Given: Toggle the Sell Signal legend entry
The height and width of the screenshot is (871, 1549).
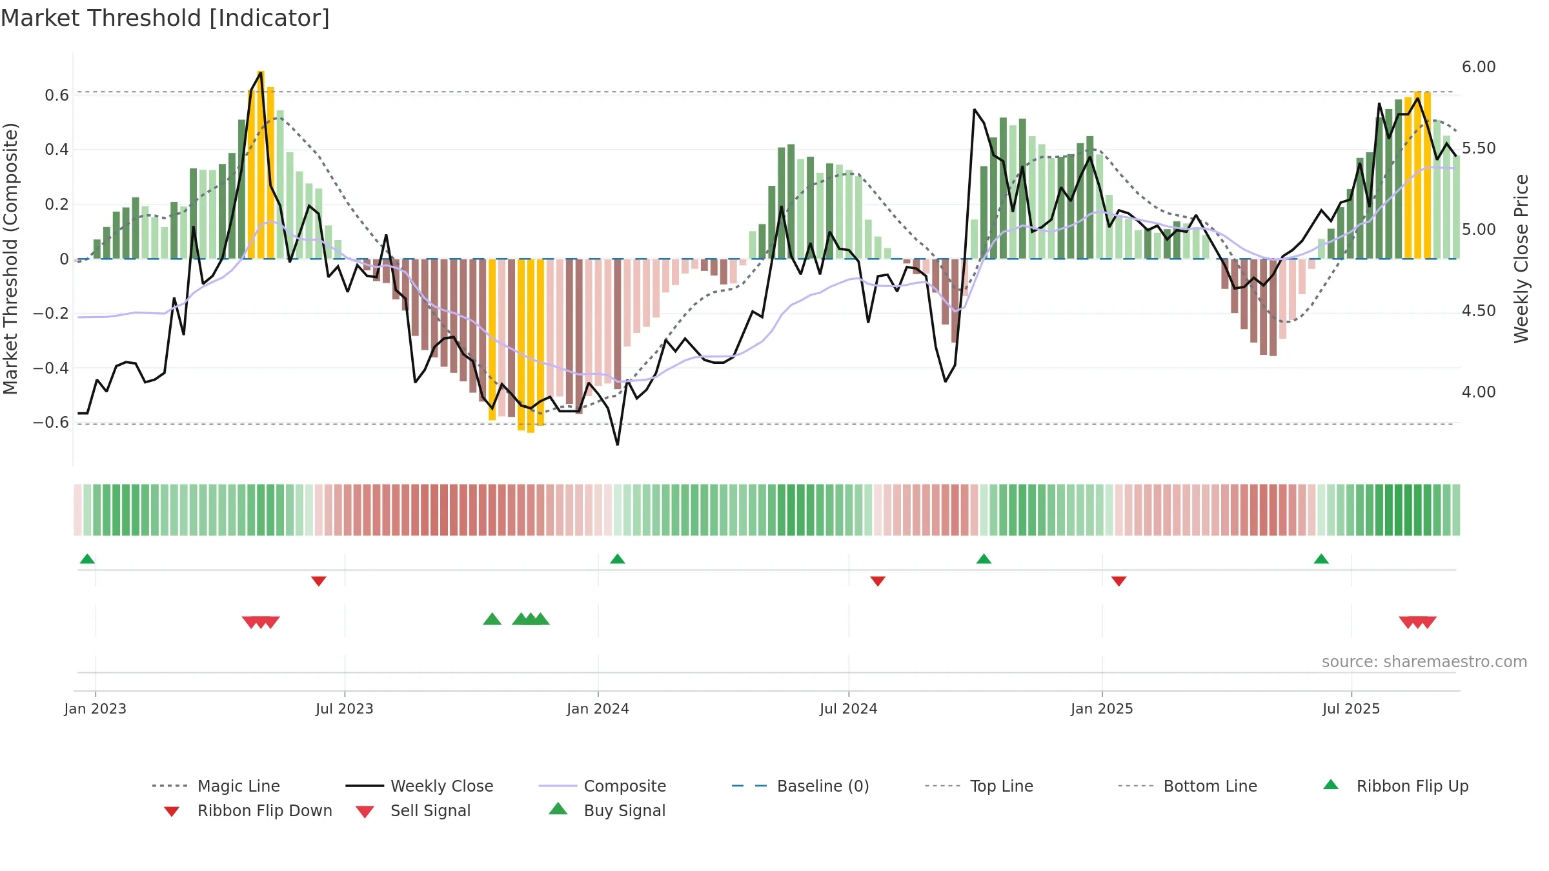Looking at the screenshot, I should (x=413, y=810).
